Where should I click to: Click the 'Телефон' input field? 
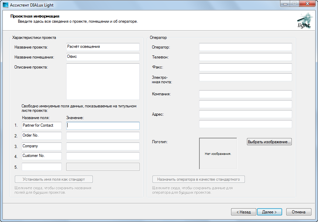coord(245,57)
